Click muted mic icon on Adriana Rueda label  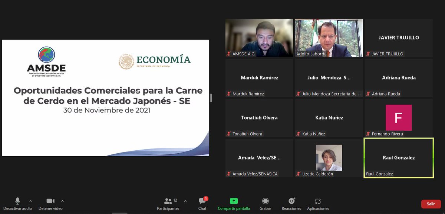[x=369, y=94]
